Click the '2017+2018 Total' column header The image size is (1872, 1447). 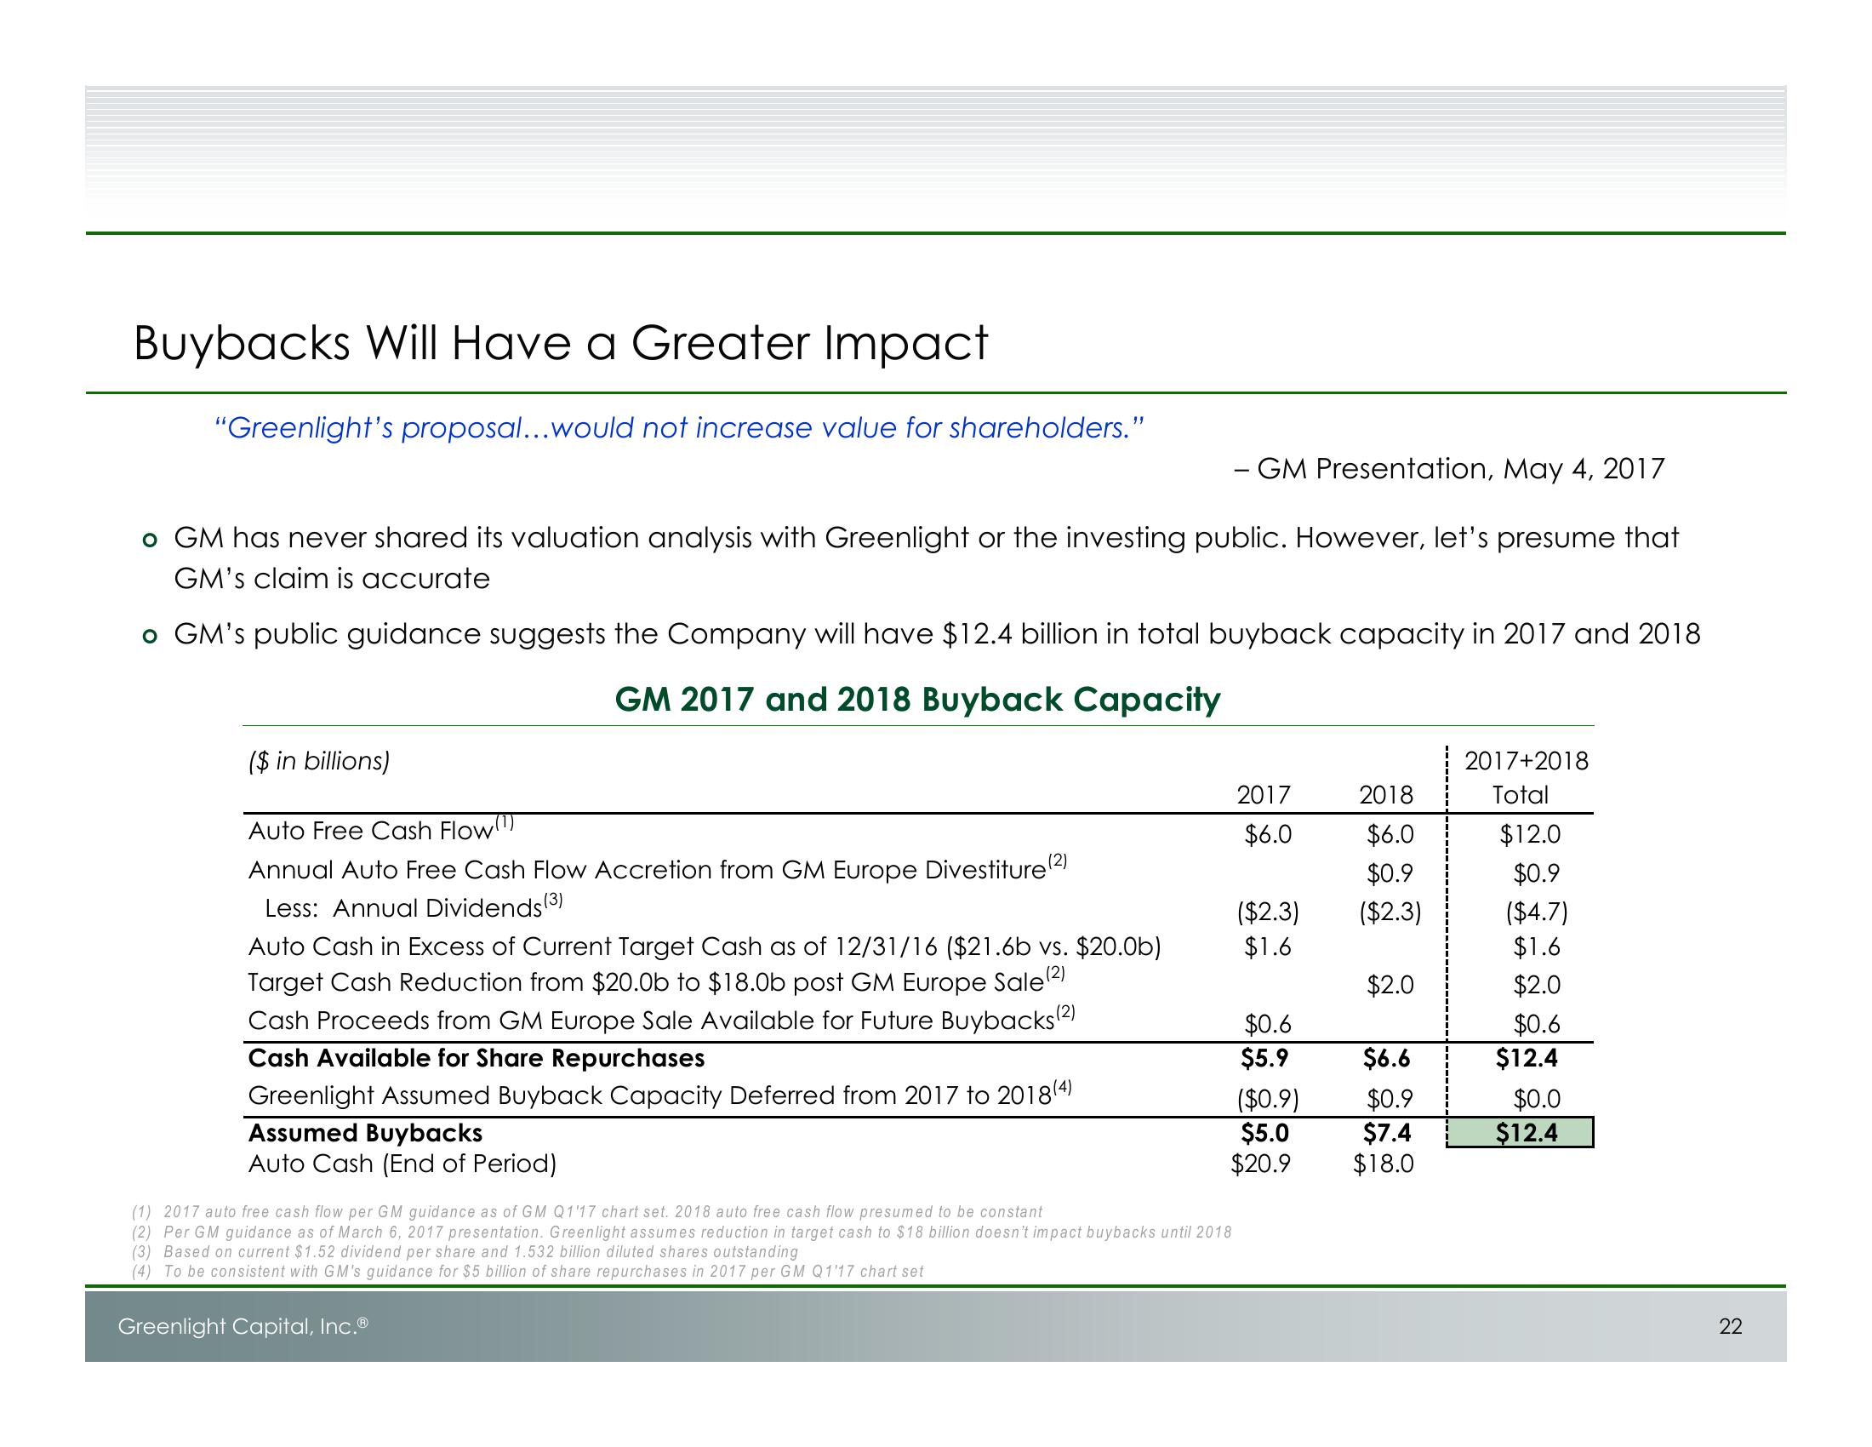(1526, 777)
